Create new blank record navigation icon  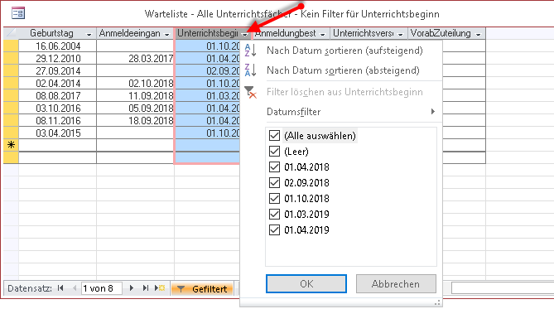[x=160, y=288]
